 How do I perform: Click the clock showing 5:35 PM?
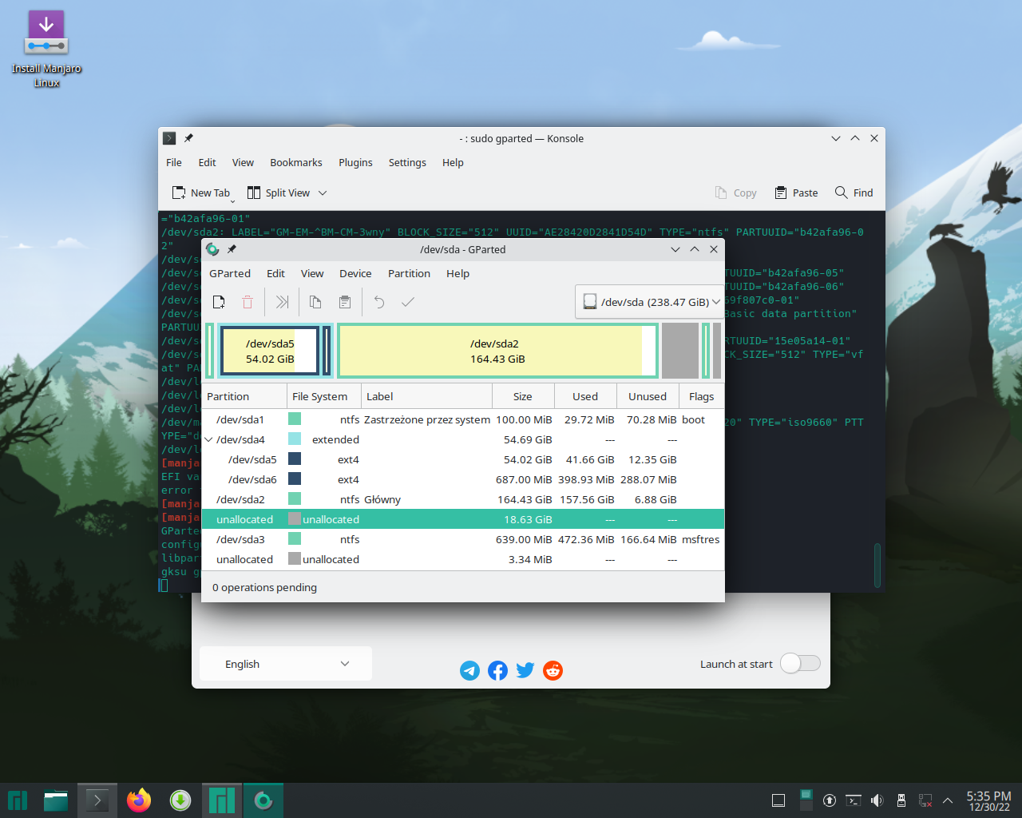pyautogui.click(x=989, y=800)
